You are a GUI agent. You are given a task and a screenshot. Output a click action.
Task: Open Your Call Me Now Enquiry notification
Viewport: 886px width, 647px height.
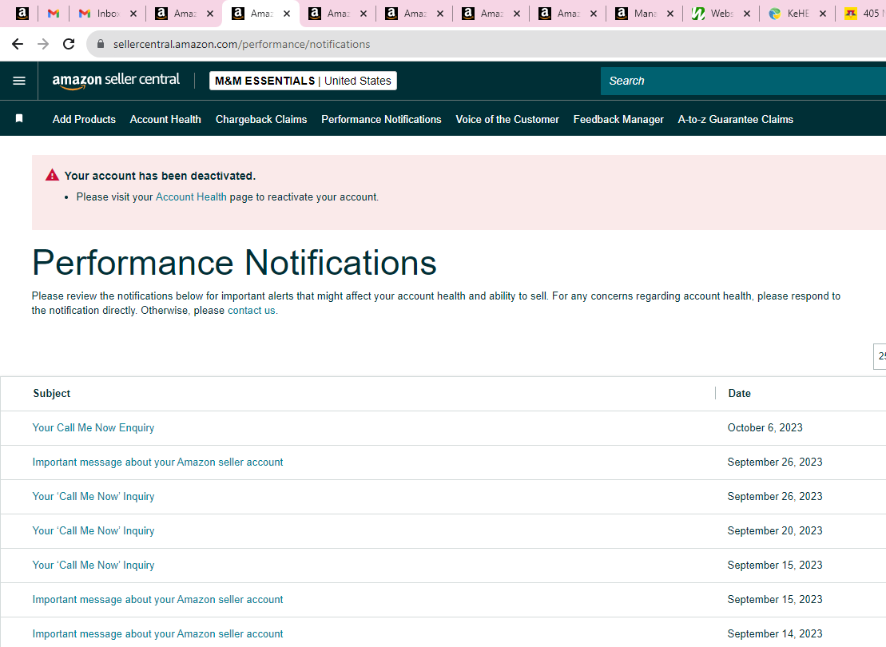(x=93, y=428)
